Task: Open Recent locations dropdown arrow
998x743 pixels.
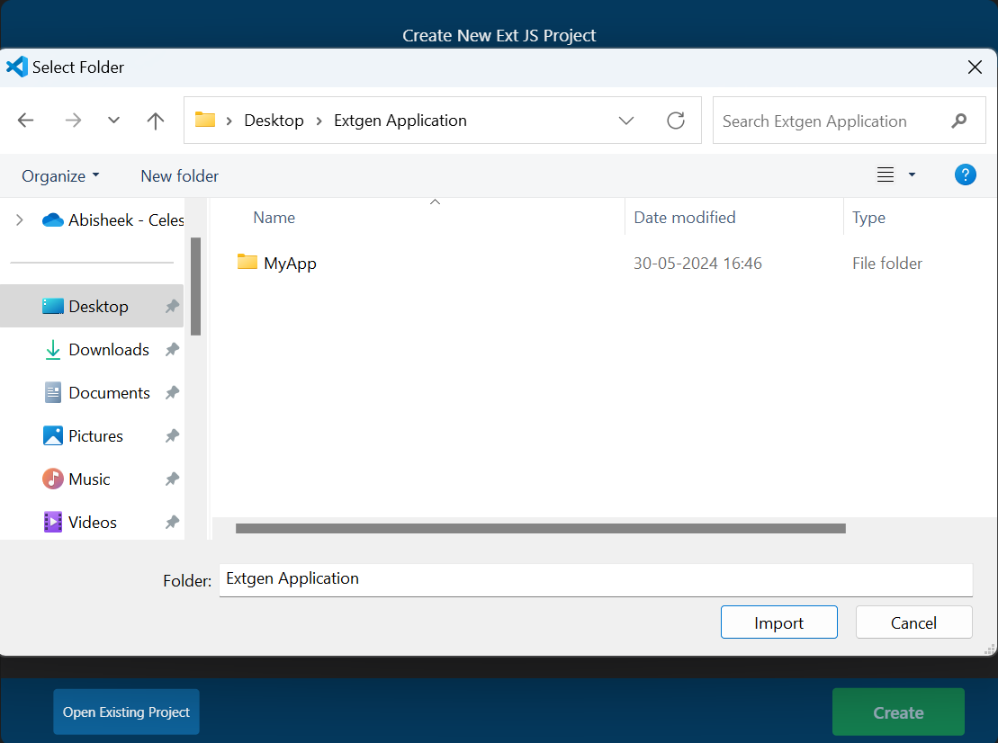Action: (113, 121)
